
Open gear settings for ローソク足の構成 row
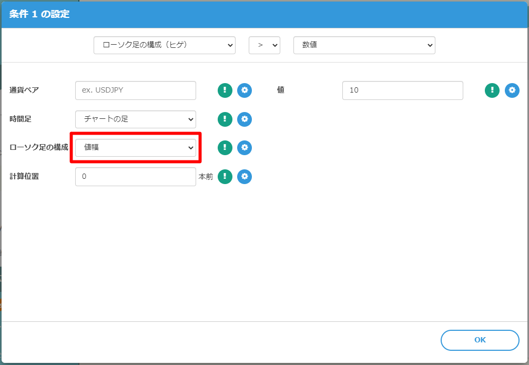(x=245, y=148)
